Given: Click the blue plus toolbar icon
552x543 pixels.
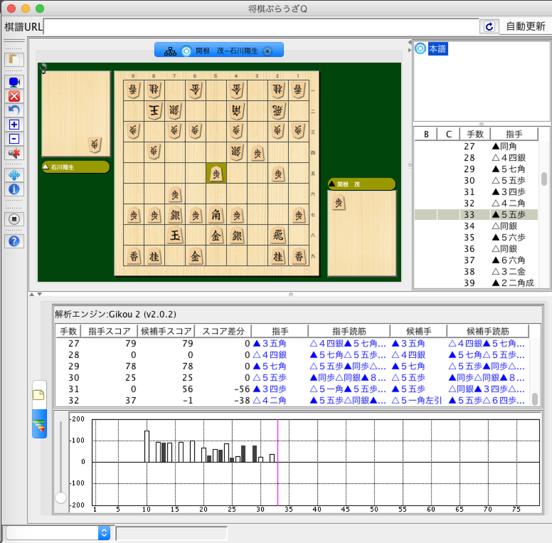Looking at the screenshot, I should [14, 125].
